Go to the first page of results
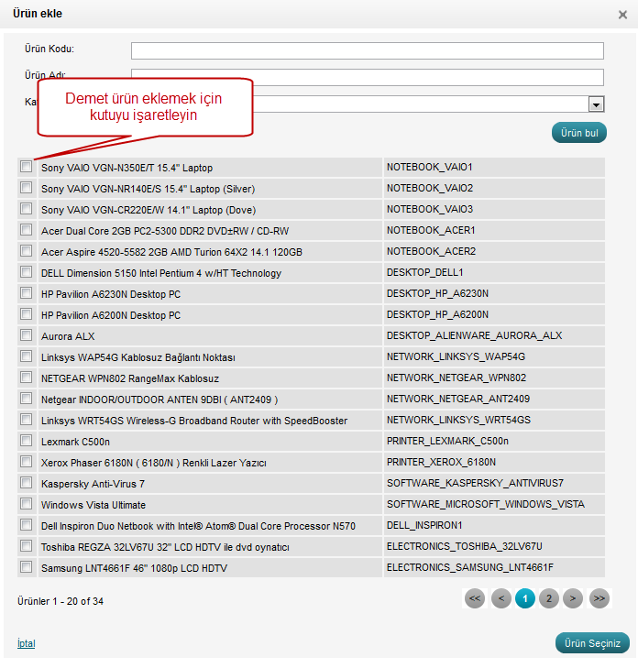 (475, 598)
